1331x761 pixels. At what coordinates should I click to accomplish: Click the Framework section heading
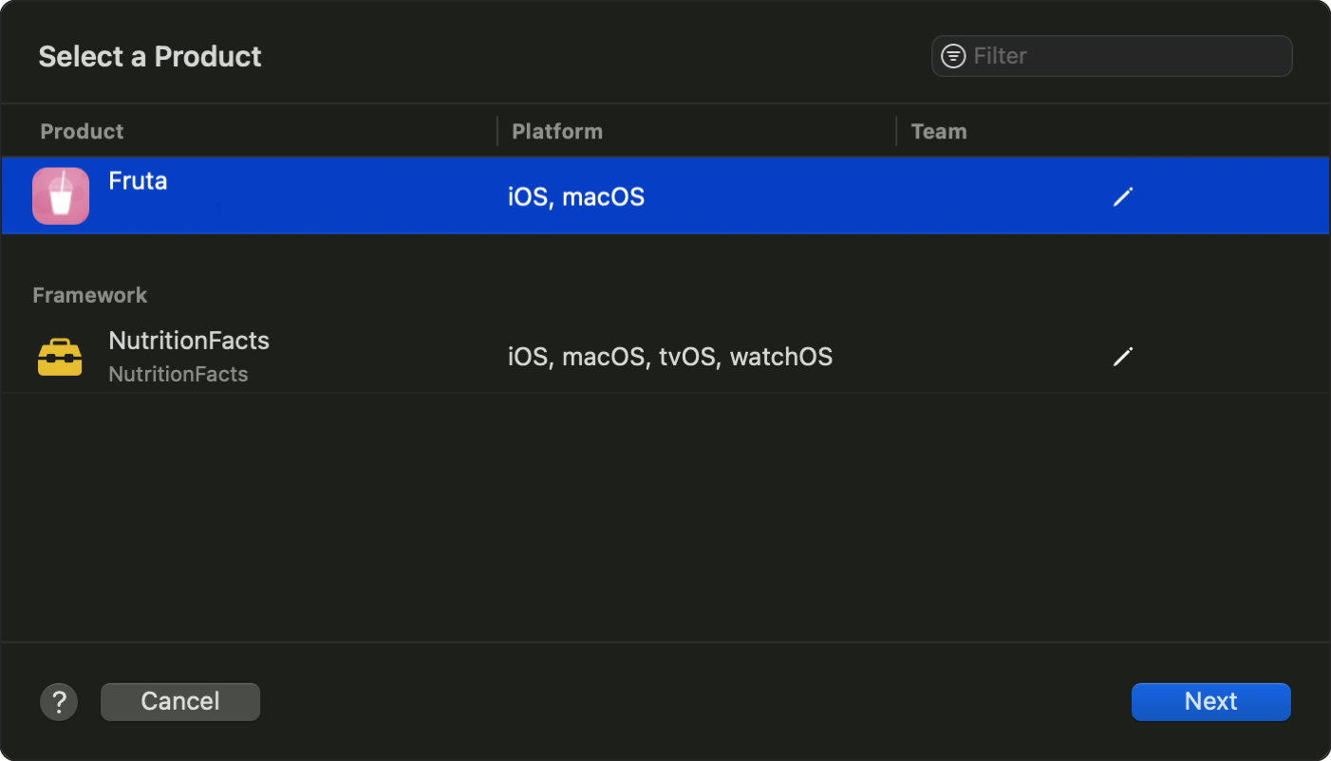coord(90,295)
